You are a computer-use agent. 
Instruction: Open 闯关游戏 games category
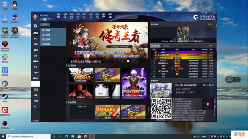click(53, 35)
